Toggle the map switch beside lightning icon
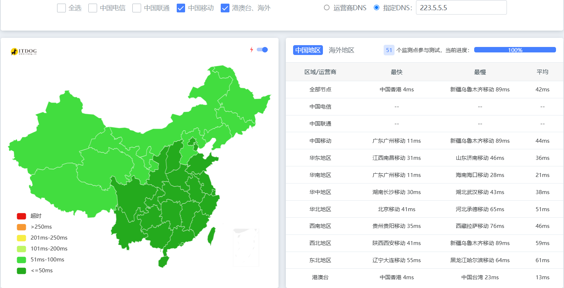 pos(262,50)
